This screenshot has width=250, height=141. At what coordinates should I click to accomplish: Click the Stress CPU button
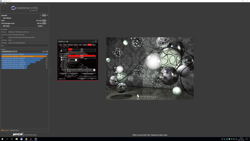73,74
